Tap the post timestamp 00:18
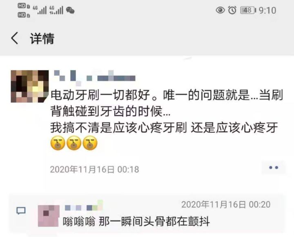The image size is (294, 237). click(94, 169)
